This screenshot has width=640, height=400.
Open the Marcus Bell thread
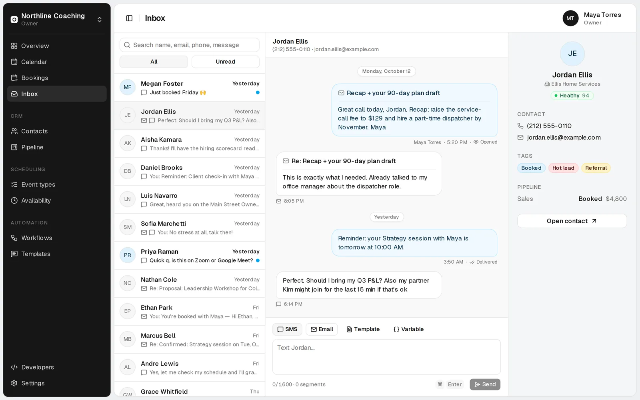[x=190, y=340]
